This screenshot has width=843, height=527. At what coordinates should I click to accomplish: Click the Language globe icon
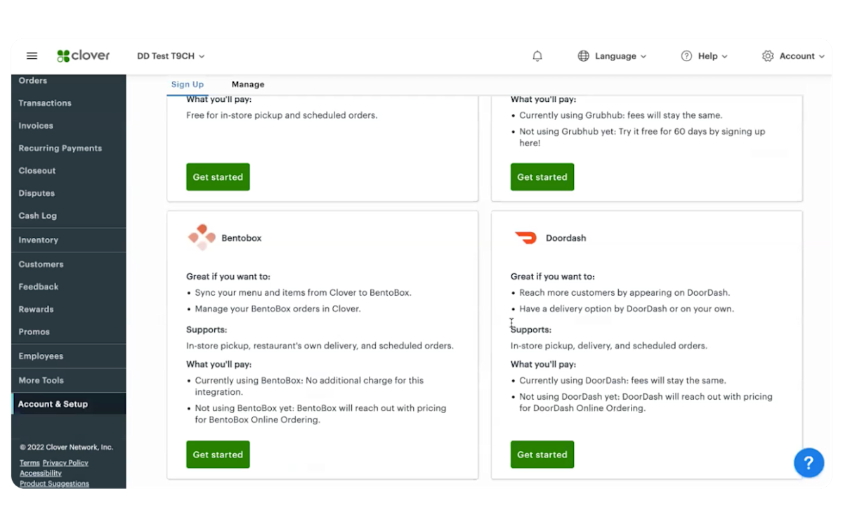click(583, 56)
